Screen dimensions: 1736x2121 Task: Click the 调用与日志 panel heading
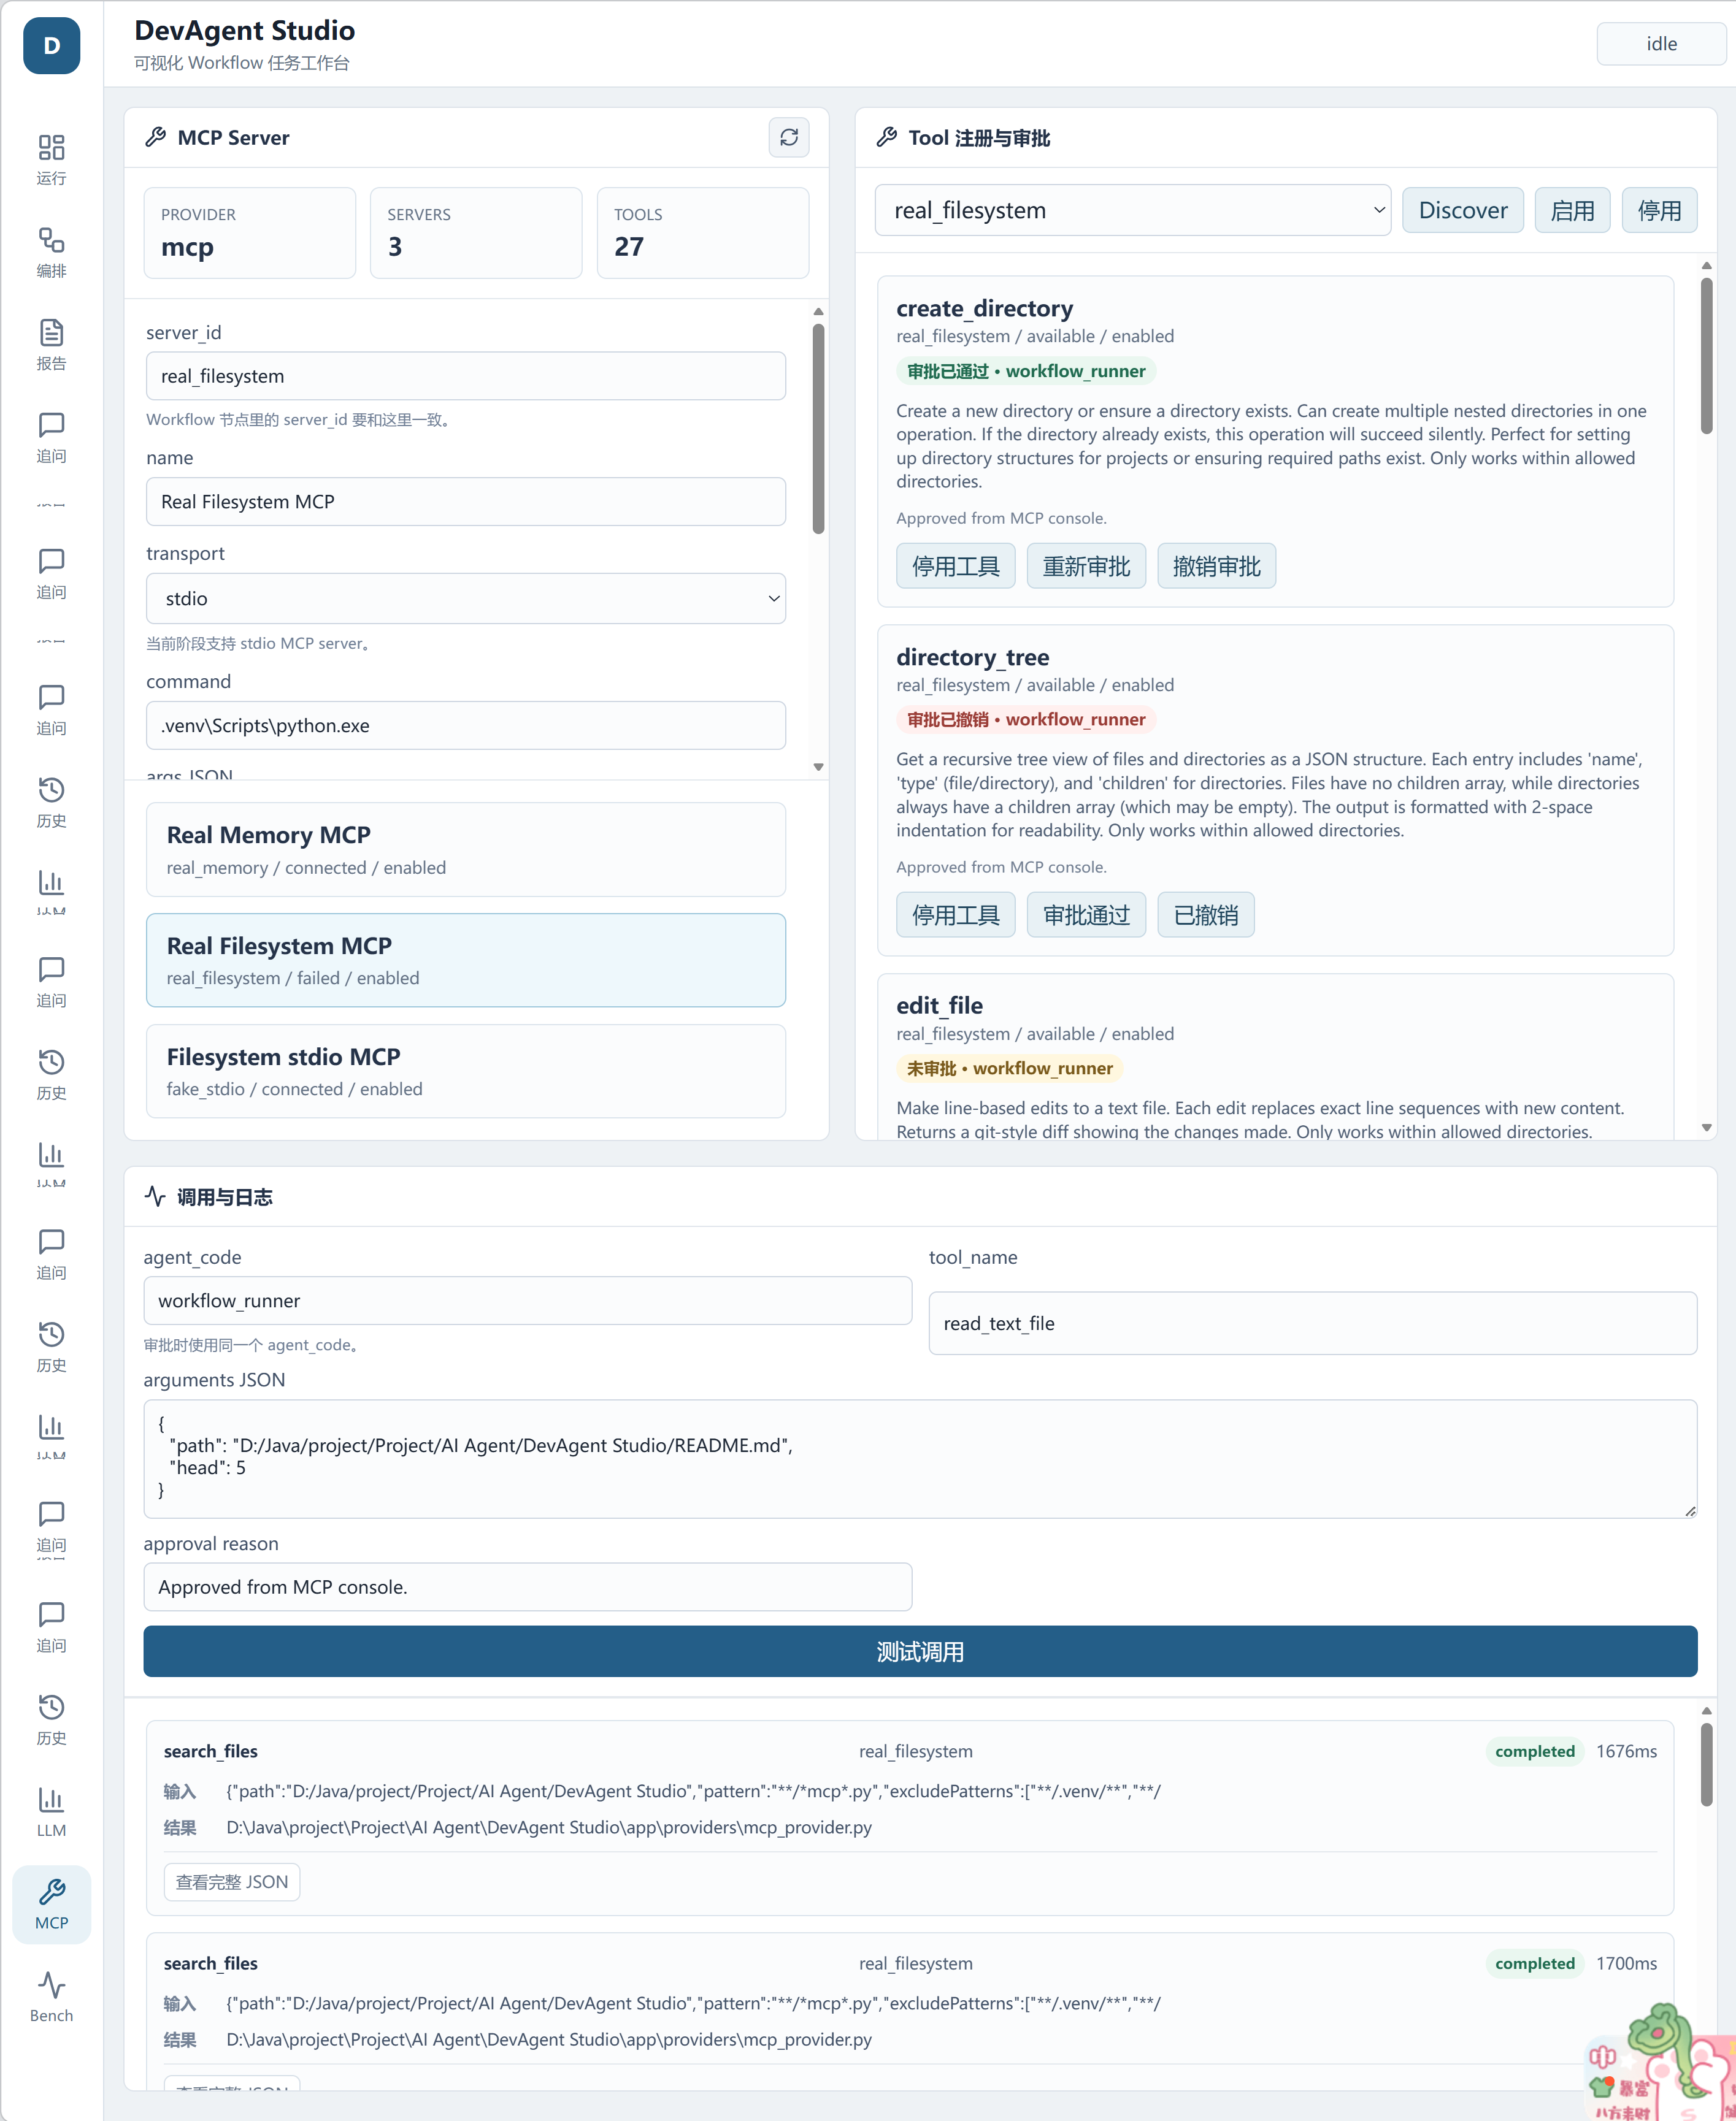tap(224, 1196)
